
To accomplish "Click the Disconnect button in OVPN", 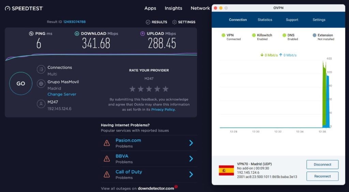I will coord(322,165).
